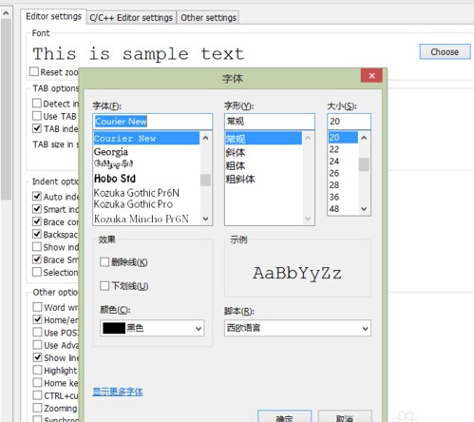This screenshot has width=474, height=422.
Task: Toggle the Use TAB checkbox
Action: pyautogui.click(x=37, y=116)
